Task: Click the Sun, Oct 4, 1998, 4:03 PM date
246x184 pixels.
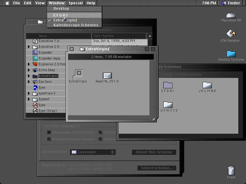Action: [x=114, y=41]
